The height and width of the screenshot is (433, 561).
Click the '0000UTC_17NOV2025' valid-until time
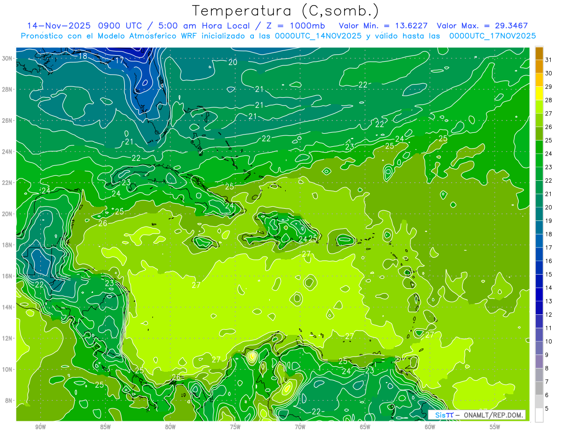(492, 36)
